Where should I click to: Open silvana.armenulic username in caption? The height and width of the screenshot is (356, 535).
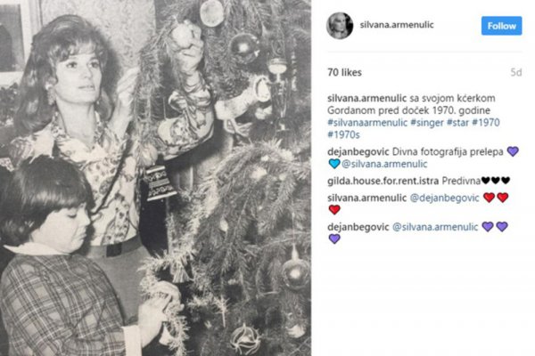(366, 98)
